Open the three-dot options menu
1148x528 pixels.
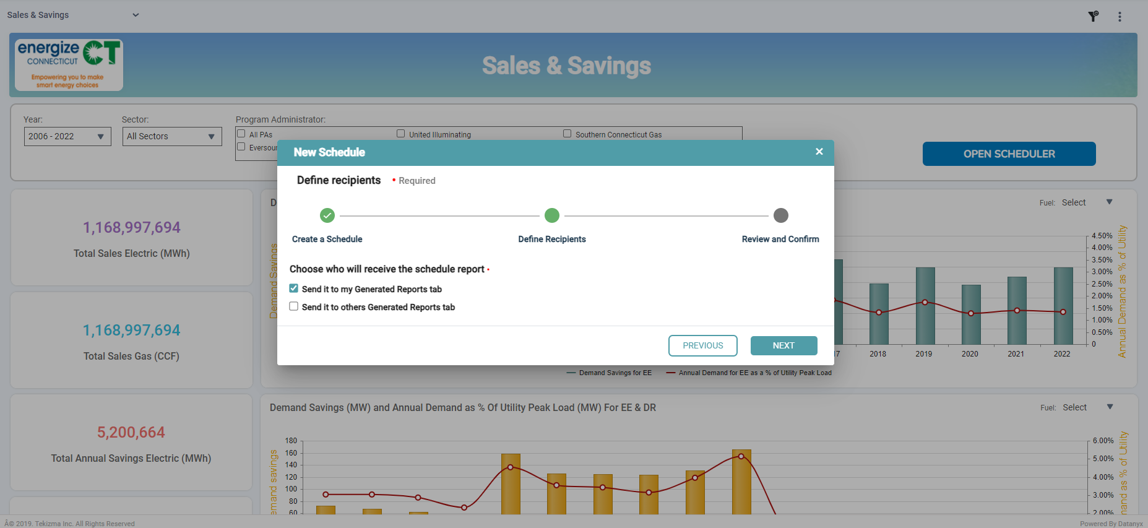point(1120,17)
